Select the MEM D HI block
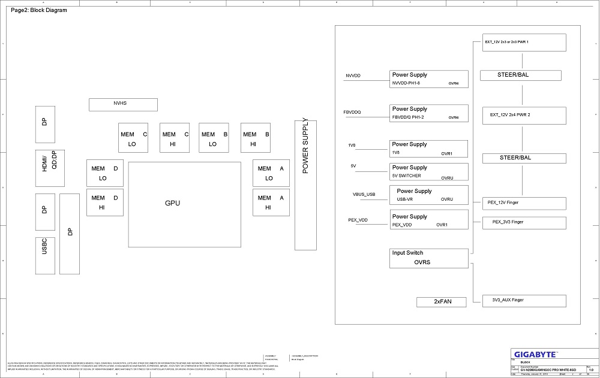 coord(106,202)
